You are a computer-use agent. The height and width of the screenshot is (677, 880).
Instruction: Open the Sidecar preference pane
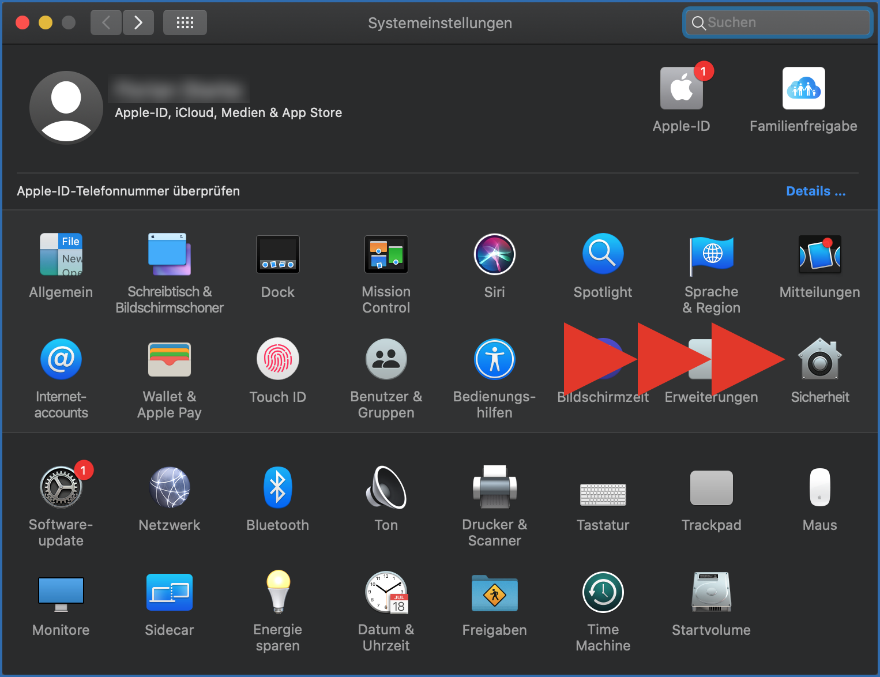point(169,592)
